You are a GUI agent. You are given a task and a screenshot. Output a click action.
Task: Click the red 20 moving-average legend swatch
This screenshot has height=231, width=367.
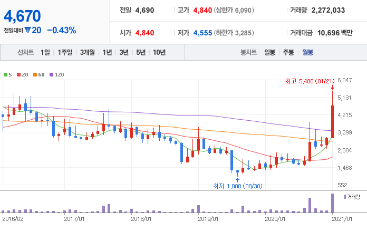pos(19,75)
